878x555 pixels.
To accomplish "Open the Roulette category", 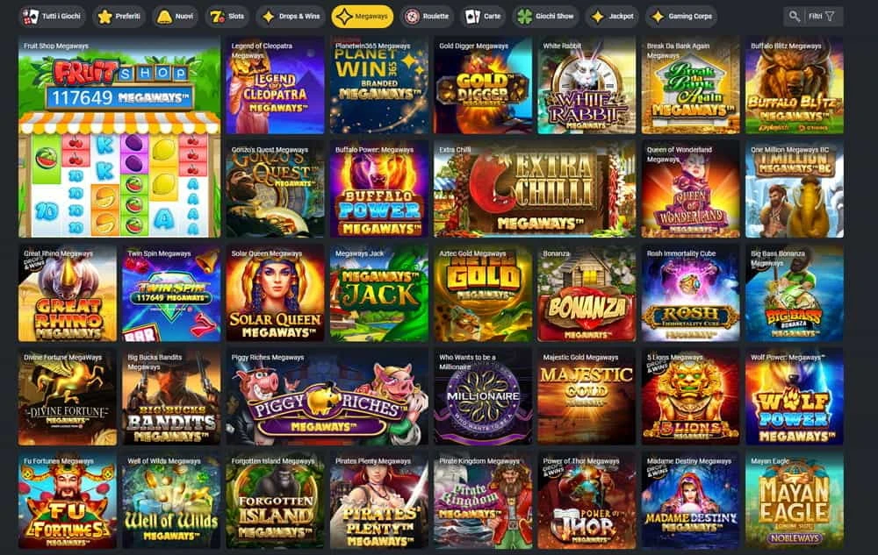I will pyautogui.click(x=428, y=17).
